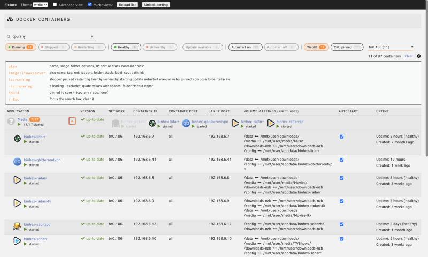
Task: Clear the cpu:any search text
Action: coord(92,36)
